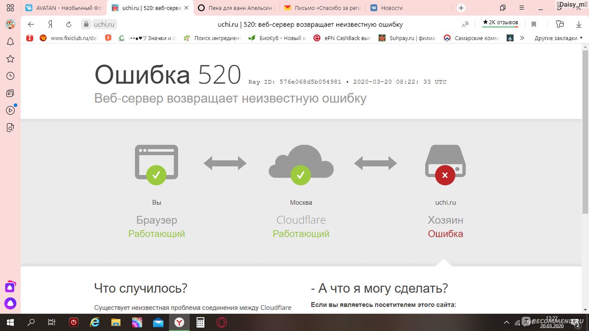Click the red power app in taskbar

[x=73, y=322]
